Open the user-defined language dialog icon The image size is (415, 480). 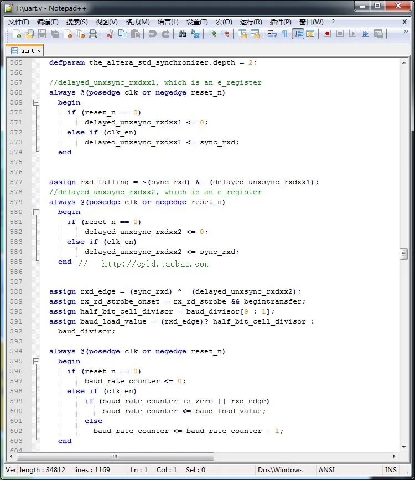[310, 34]
